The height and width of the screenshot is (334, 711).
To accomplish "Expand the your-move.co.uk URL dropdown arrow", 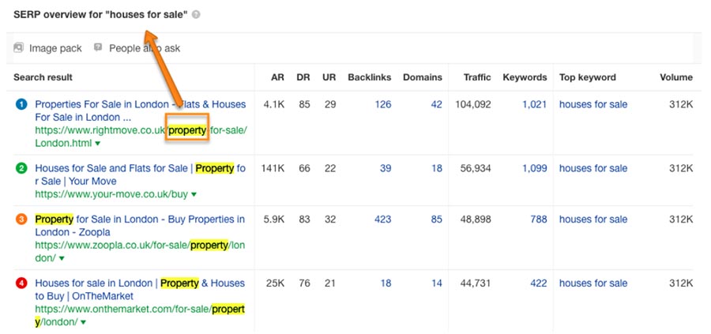I will pyautogui.click(x=194, y=194).
